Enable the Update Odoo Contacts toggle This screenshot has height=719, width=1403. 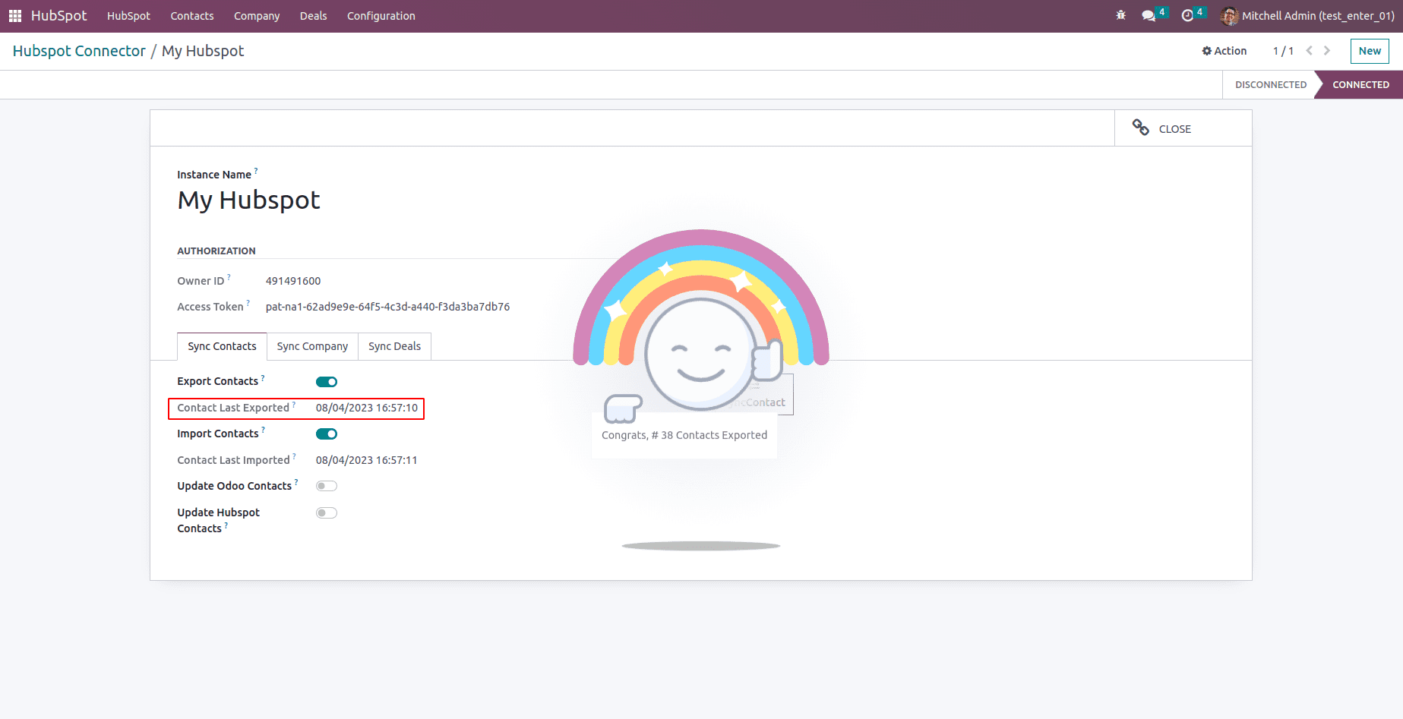pos(327,486)
